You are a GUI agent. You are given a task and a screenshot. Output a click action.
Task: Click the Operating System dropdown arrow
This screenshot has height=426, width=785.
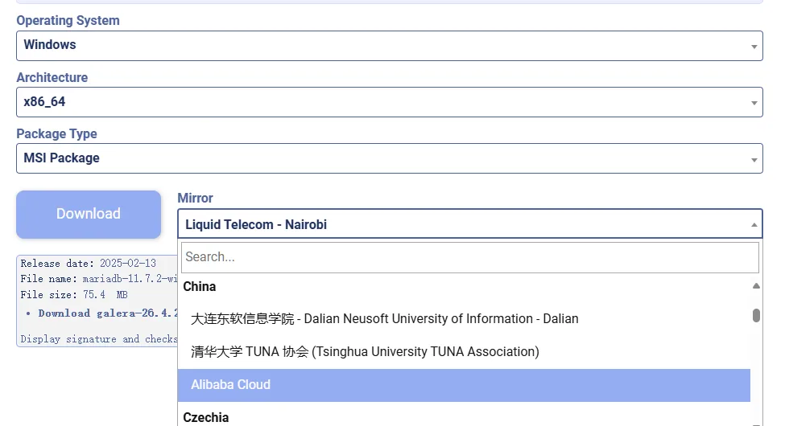coord(754,47)
